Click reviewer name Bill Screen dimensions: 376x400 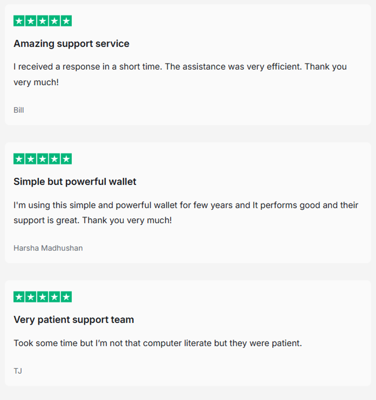click(19, 110)
